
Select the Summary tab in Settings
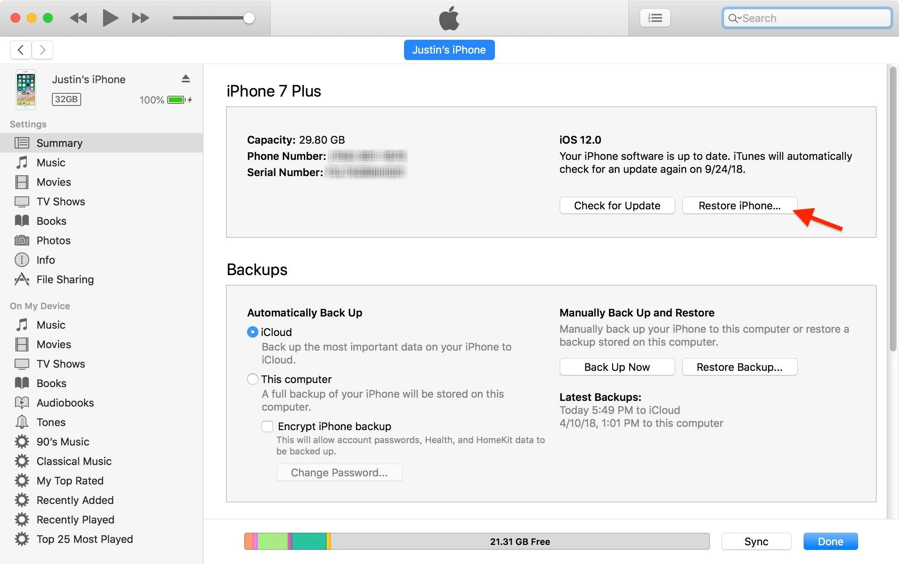pos(59,143)
